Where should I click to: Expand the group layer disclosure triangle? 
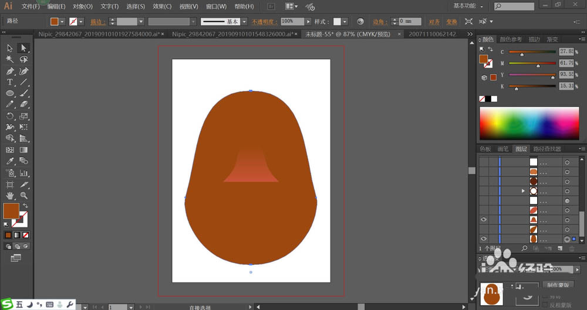pyautogui.click(x=523, y=191)
